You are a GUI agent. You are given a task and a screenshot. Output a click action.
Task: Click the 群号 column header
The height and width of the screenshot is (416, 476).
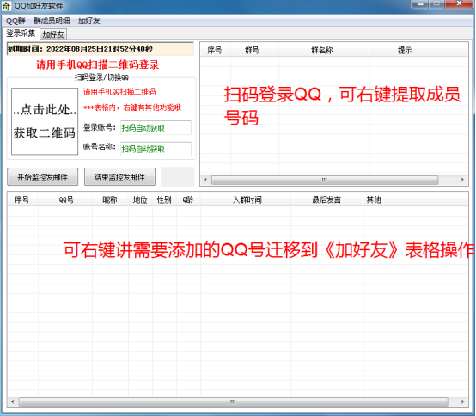(254, 50)
